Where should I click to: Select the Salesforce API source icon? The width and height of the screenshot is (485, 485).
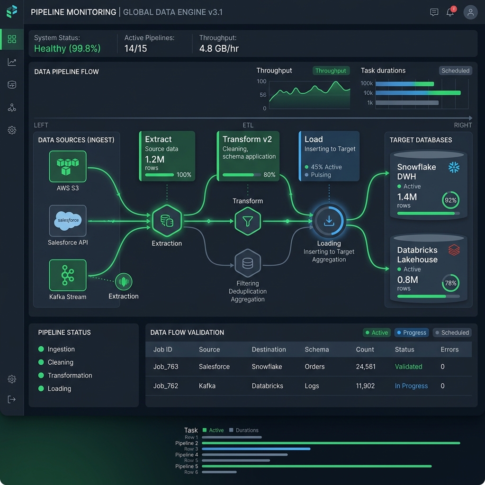(x=68, y=221)
